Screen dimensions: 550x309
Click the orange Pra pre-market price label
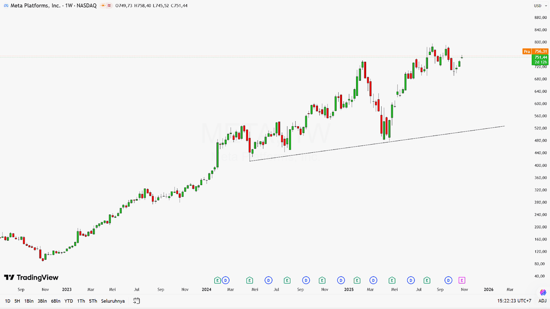[527, 52]
